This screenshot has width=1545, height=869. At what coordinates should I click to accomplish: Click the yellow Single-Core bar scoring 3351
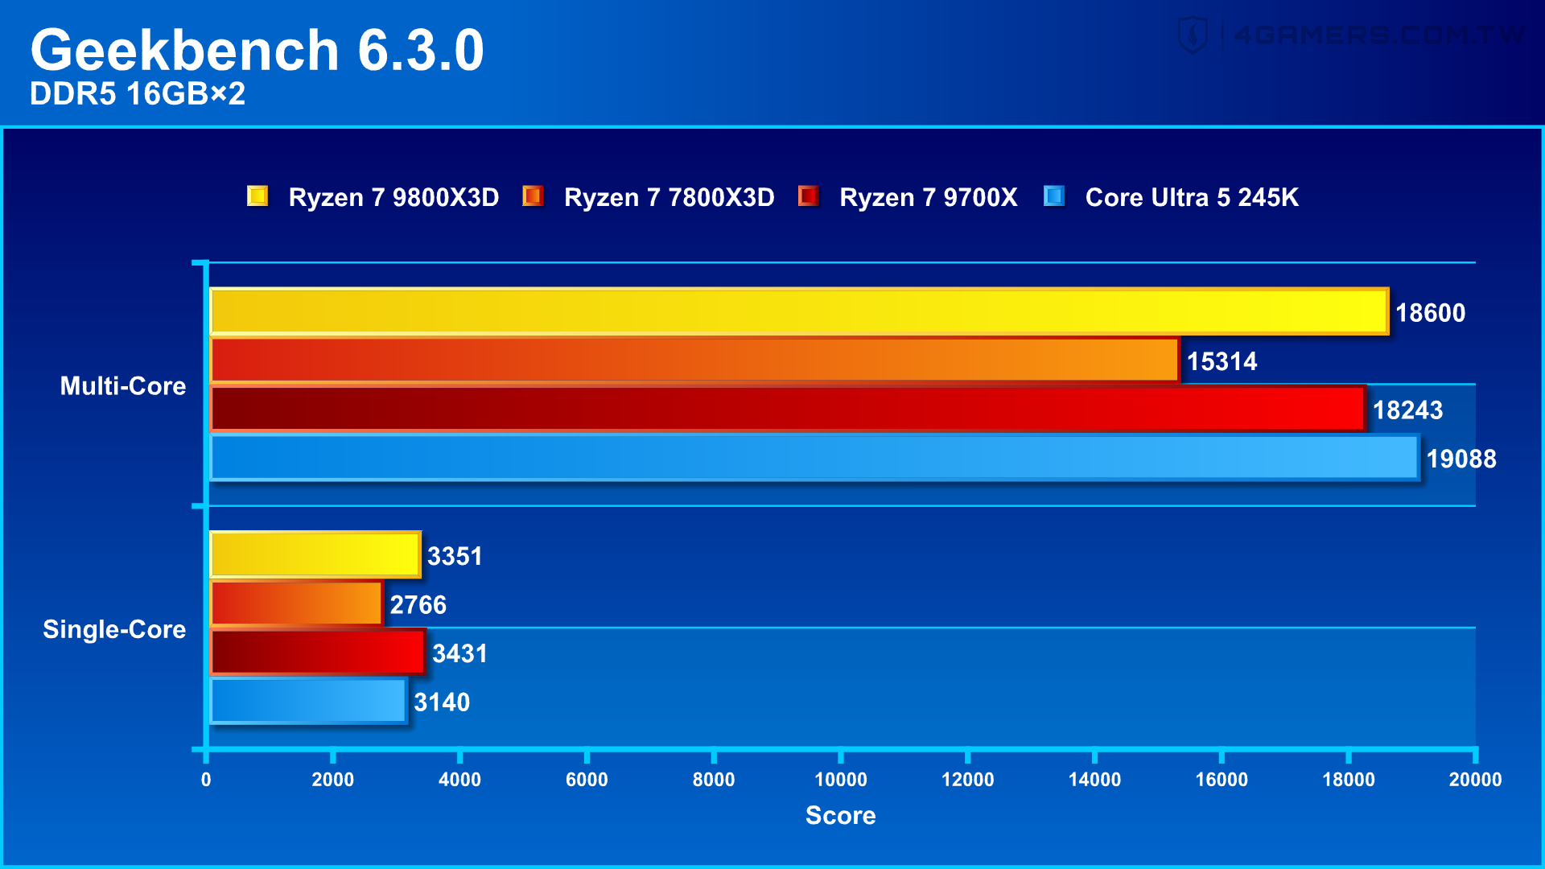click(x=315, y=554)
